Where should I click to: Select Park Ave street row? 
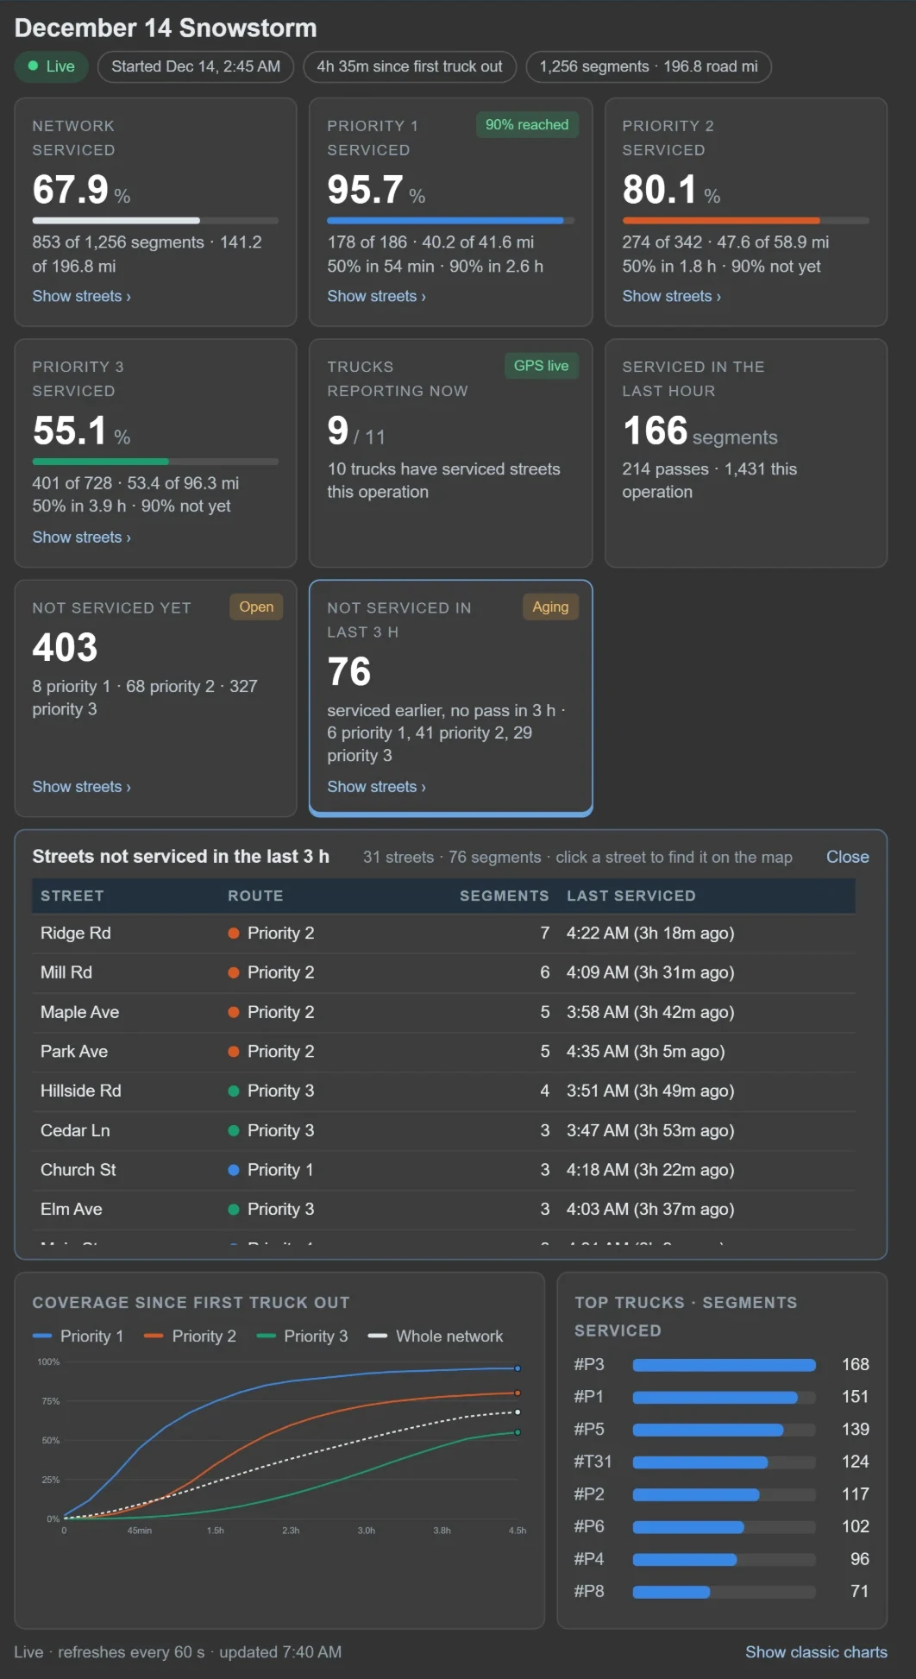coord(443,1051)
